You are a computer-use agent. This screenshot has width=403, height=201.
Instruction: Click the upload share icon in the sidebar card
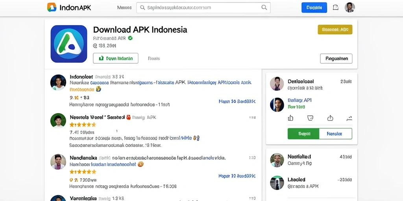point(330,118)
